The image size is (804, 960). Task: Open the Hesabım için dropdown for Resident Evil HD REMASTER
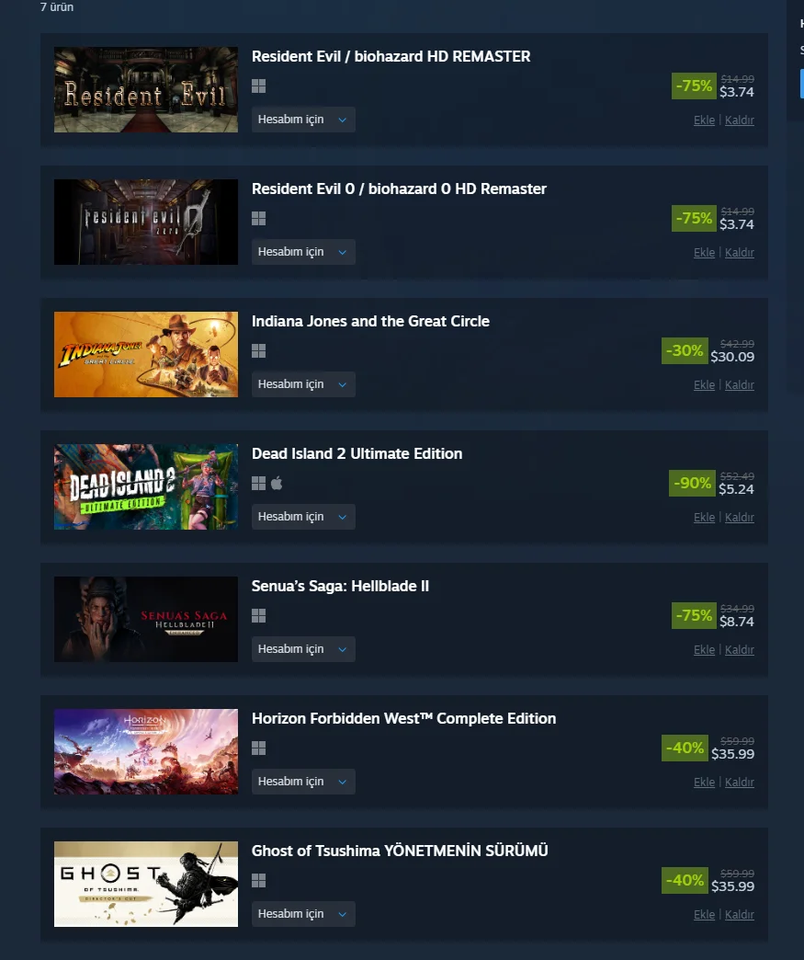coord(303,120)
